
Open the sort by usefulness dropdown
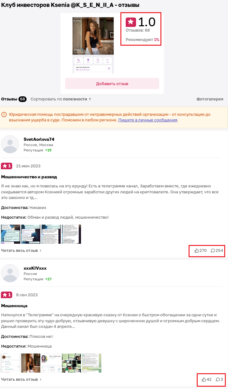tap(61, 99)
